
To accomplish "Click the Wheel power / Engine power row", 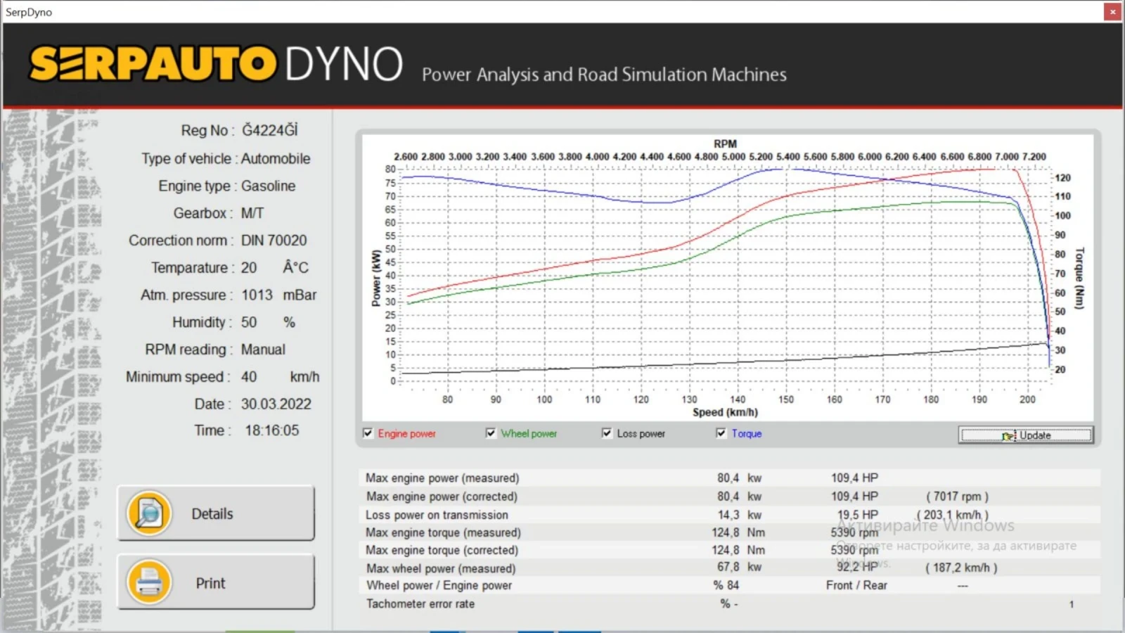I will point(729,585).
